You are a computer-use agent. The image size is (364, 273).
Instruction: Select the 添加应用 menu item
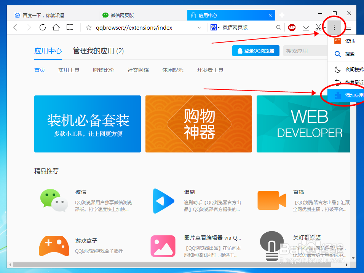(346, 95)
